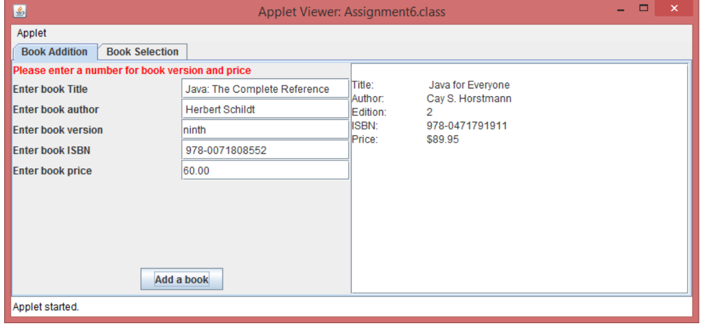The width and height of the screenshot is (703, 328).
Task: Click the book version field containing ninth
Action: pos(266,130)
